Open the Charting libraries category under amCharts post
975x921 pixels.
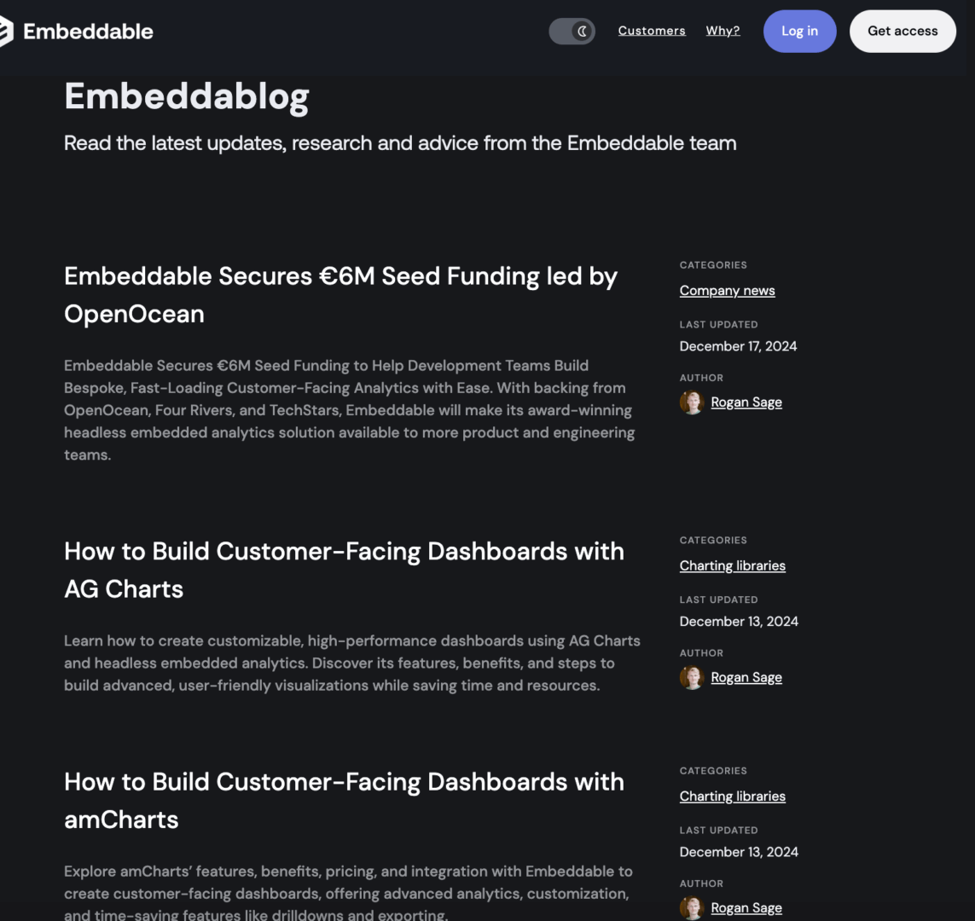click(x=732, y=796)
